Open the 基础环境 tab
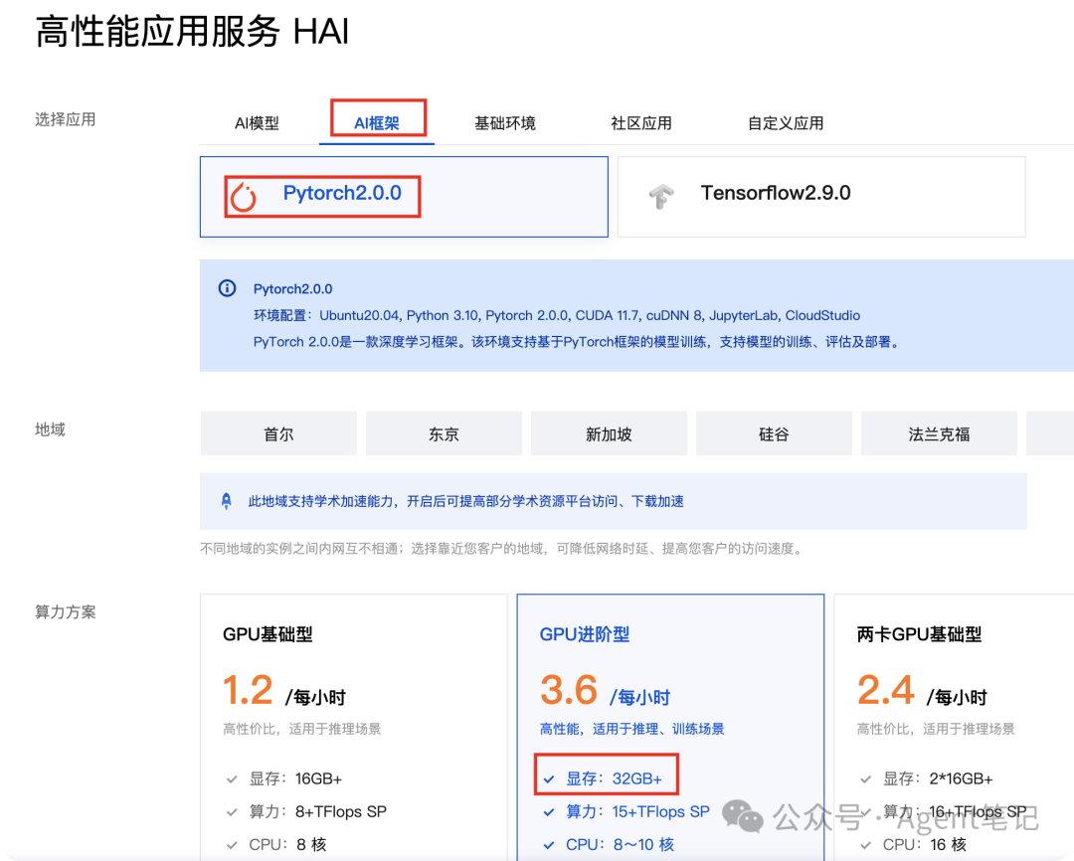This screenshot has height=861, width=1074. click(x=505, y=123)
